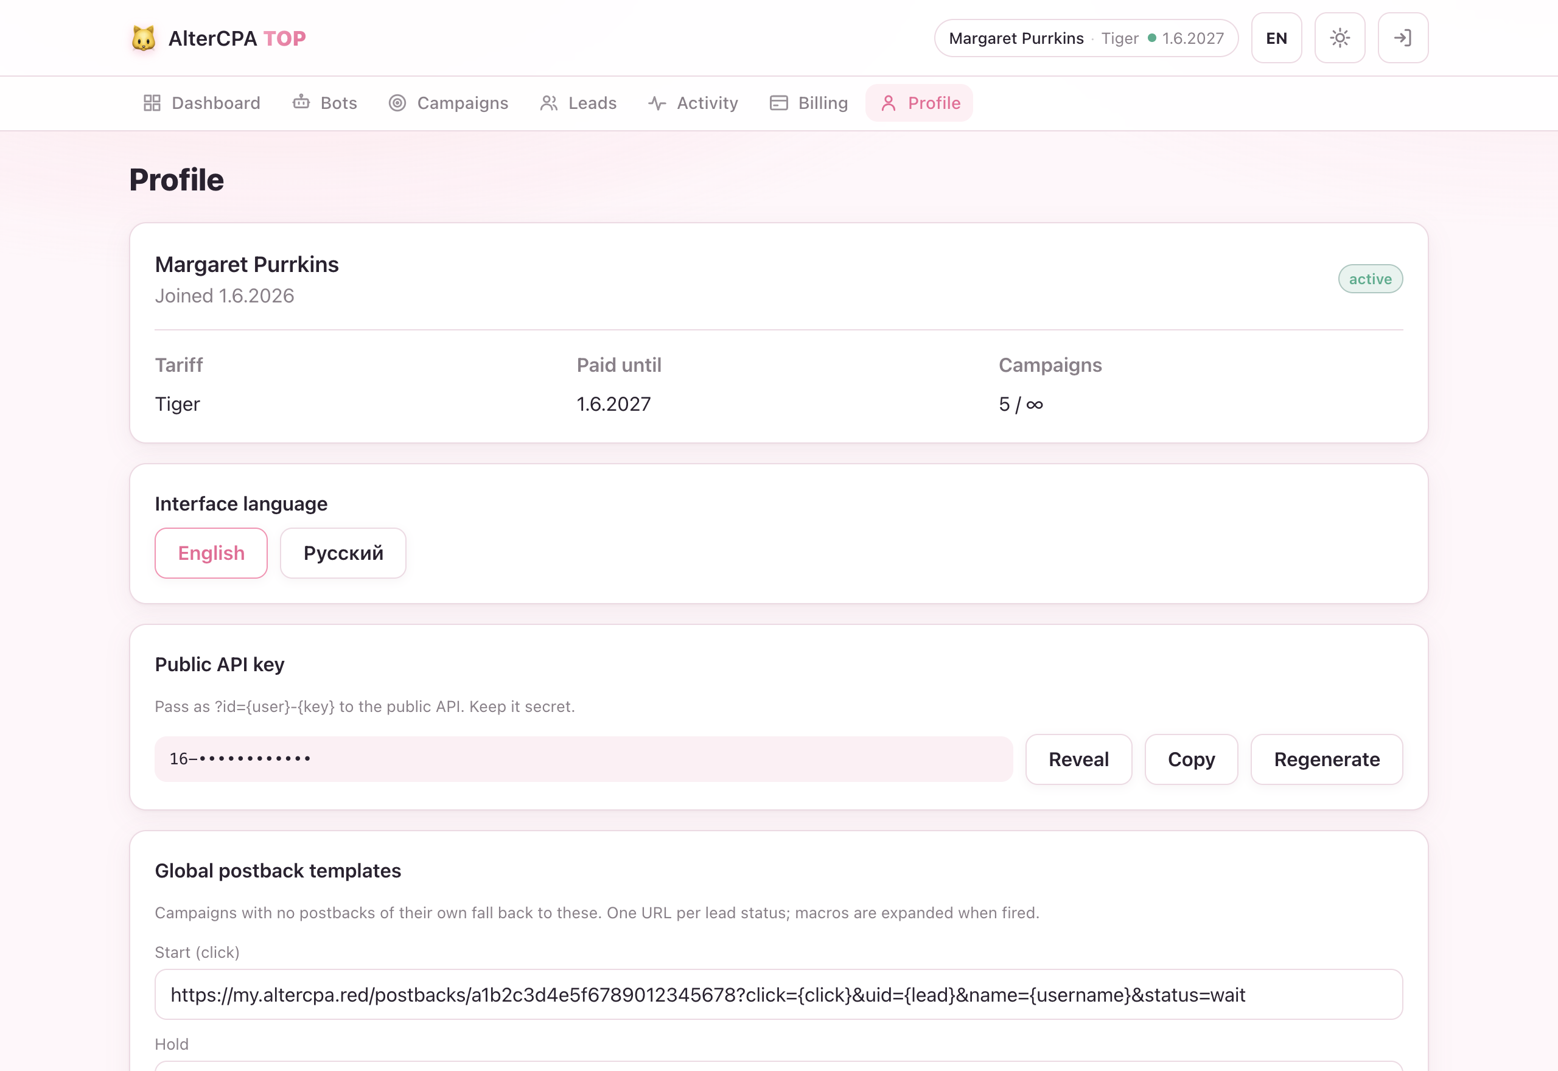Open the Billing tab
This screenshot has width=1558, height=1071.
pos(809,103)
